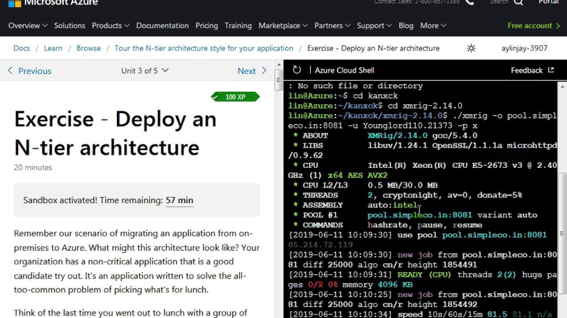Screen dimensions: 567x318
Task: Click the Free account link
Action: click(x=534, y=26)
